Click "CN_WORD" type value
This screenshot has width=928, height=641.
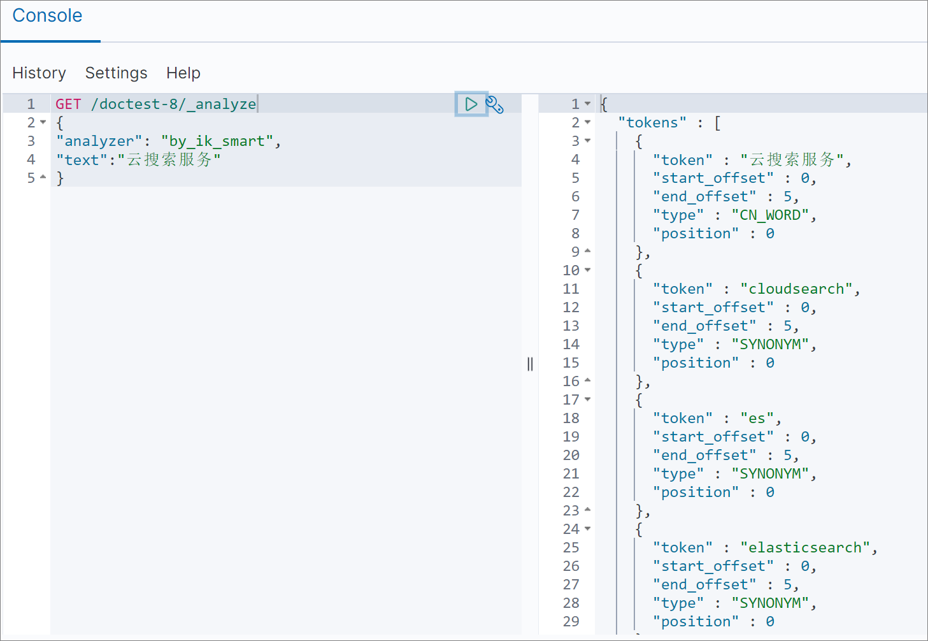point(770,215)
